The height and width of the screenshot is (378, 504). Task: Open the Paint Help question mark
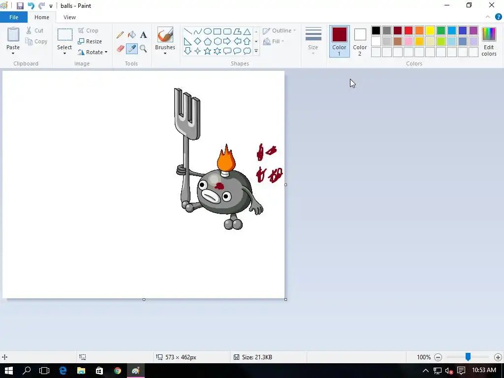tap(498, 17)
